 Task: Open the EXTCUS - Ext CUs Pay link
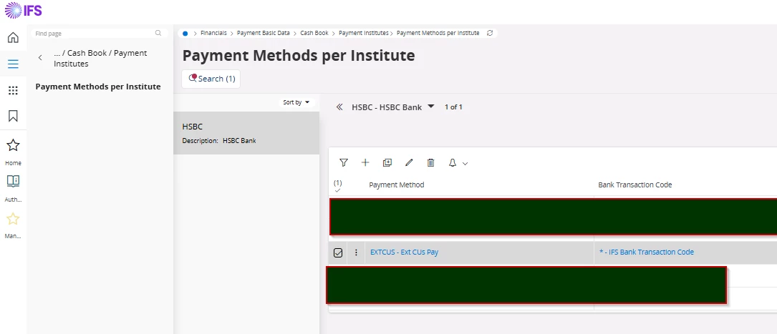(x=404, y=252)
